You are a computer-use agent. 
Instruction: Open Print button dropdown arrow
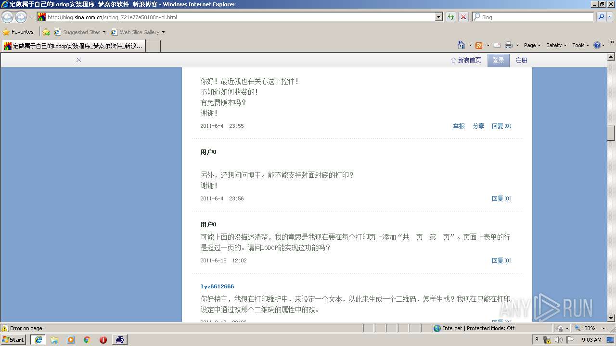(517, 45)
